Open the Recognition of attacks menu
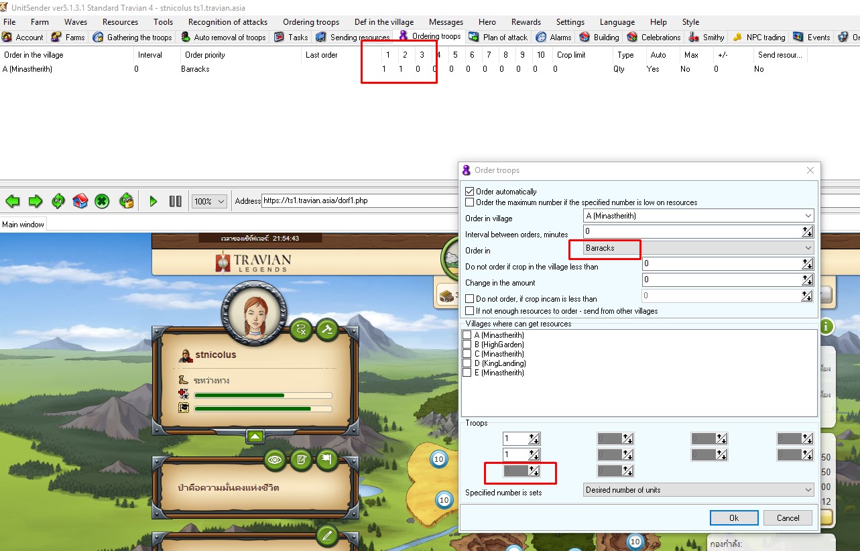The height and width of the screenshot is (551, 860). pyautogui.click(x=228, y=22)
